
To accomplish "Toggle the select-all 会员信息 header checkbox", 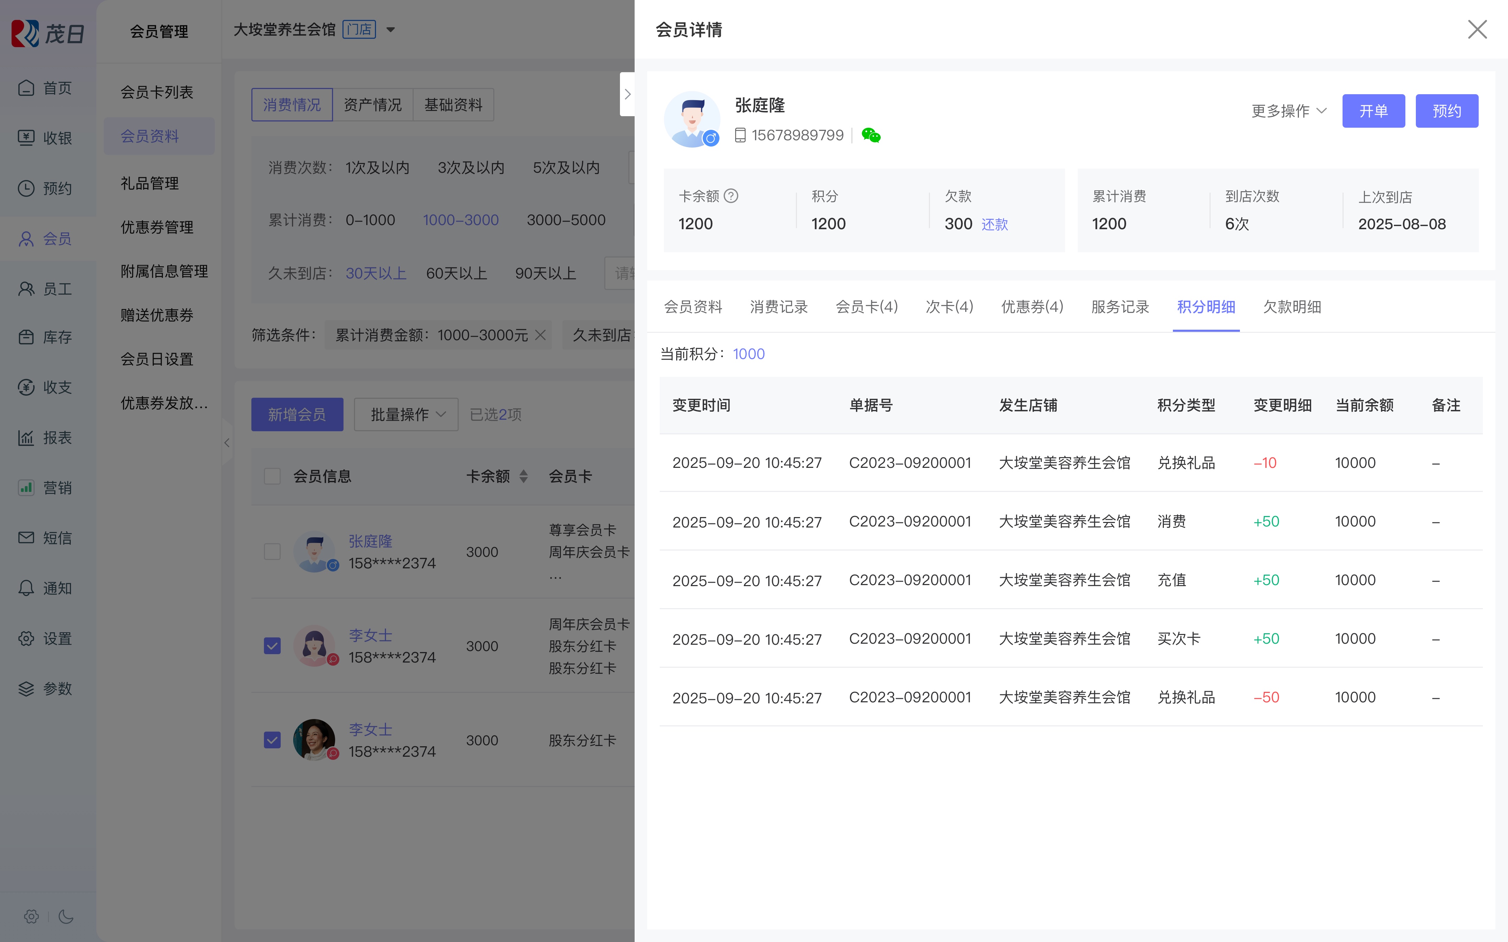I will click(x=272, y=477).
